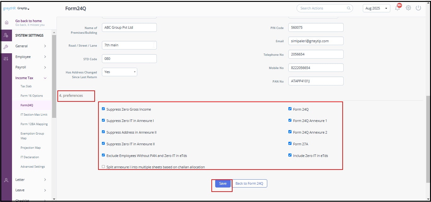Open the home icon in the left sidebar

coord(6,22)
